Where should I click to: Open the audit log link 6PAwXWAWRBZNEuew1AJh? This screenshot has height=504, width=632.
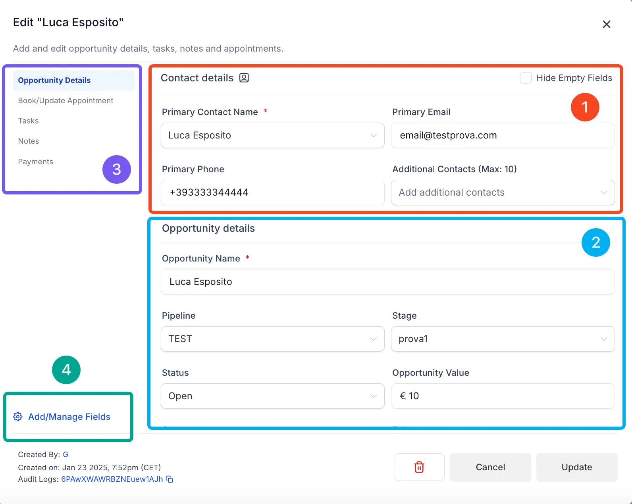[x=112, y=479]
